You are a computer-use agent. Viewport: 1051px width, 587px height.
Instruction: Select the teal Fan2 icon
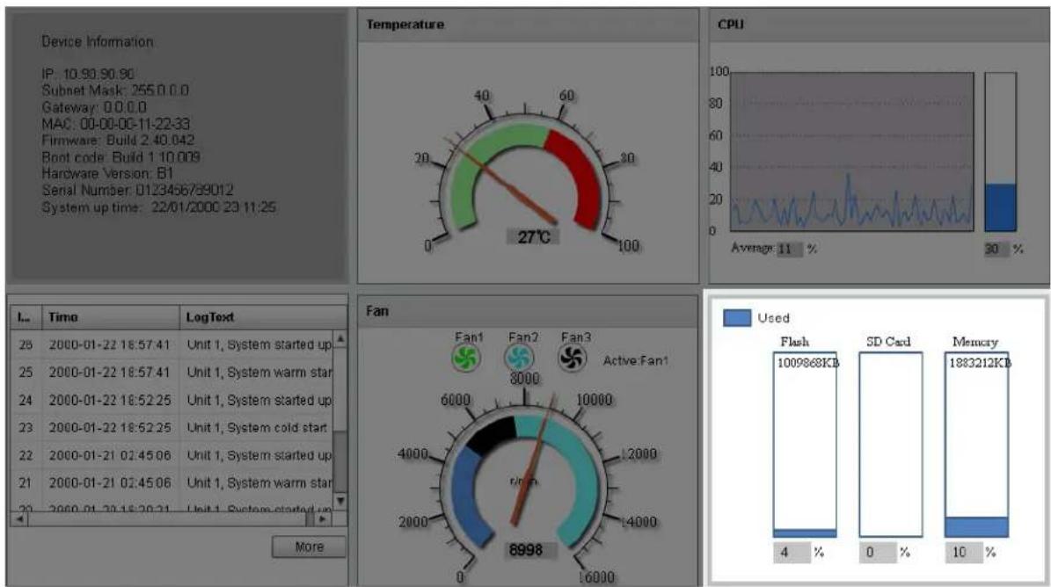click(519, 359)
